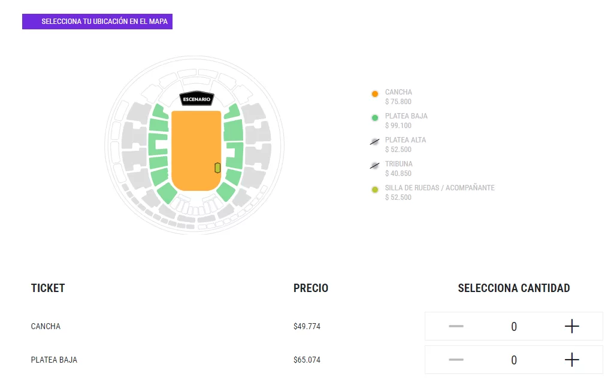Click the wheelchair seating spot on map

(x=217, y=168)
